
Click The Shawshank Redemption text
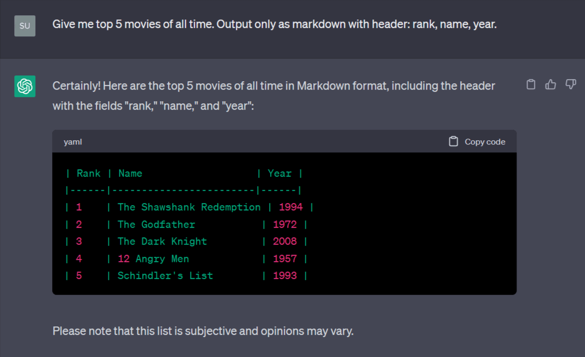click(x=189, y=207)
